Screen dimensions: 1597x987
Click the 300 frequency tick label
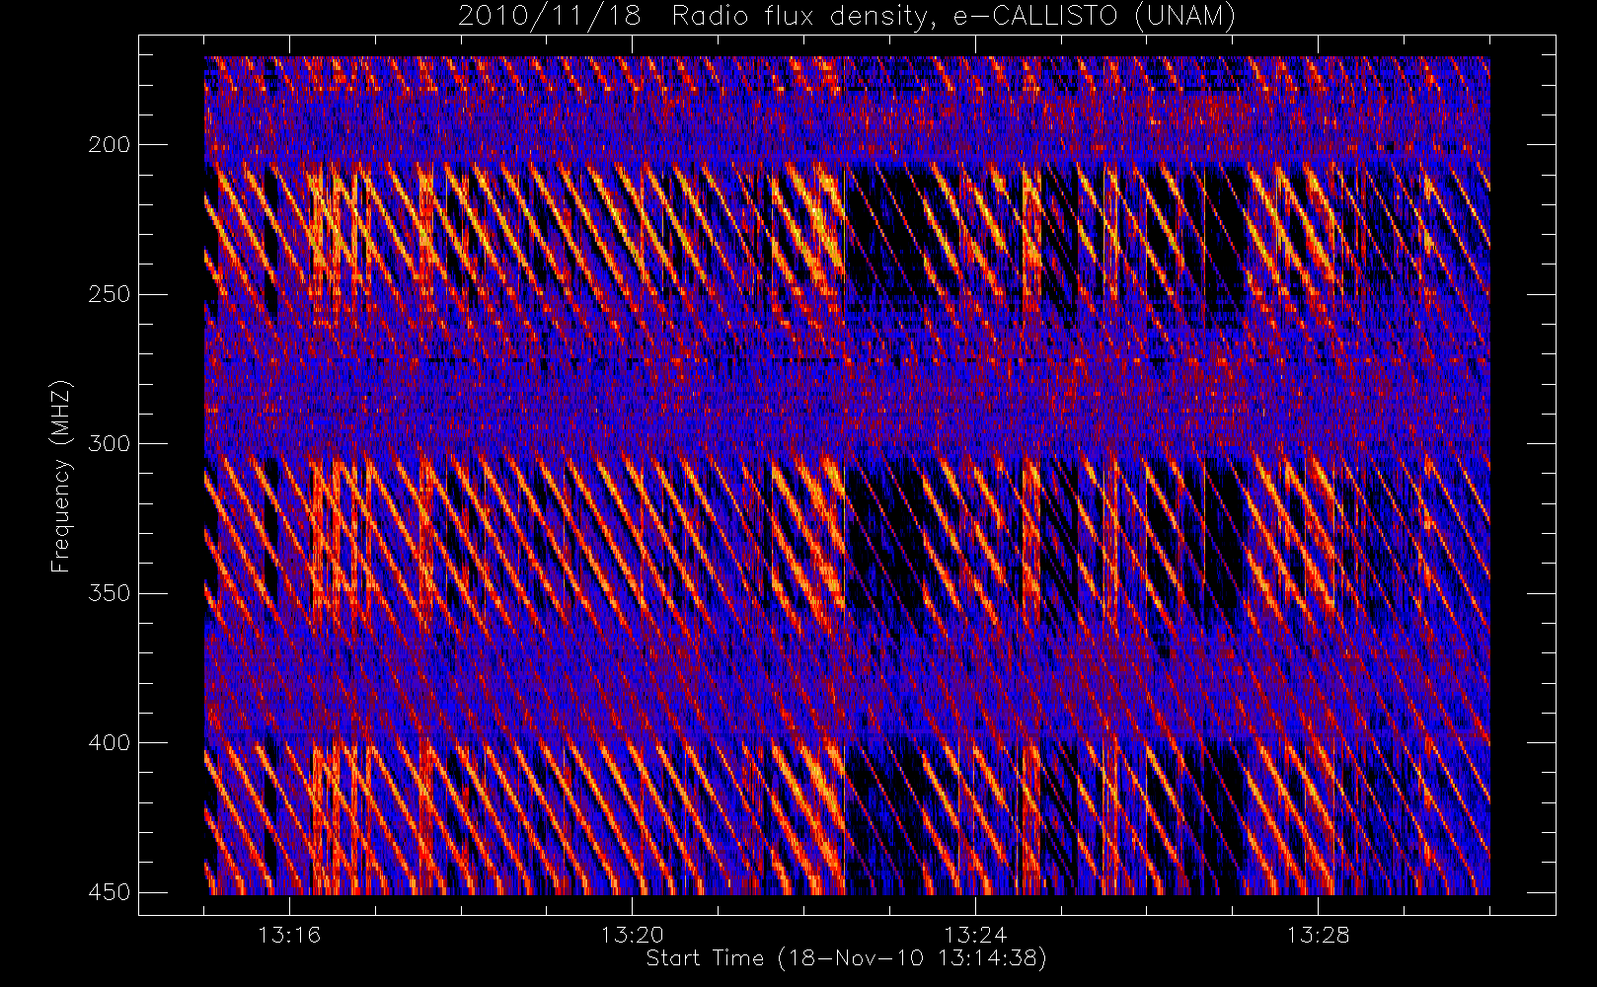(x=109, y=443)
